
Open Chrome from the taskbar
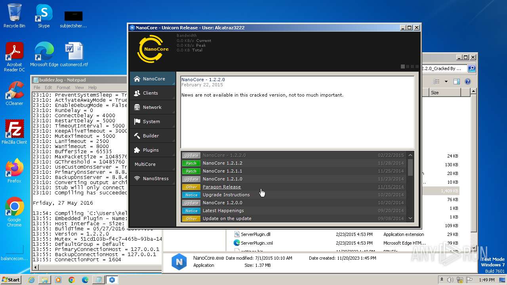click(x=72, y=280)
